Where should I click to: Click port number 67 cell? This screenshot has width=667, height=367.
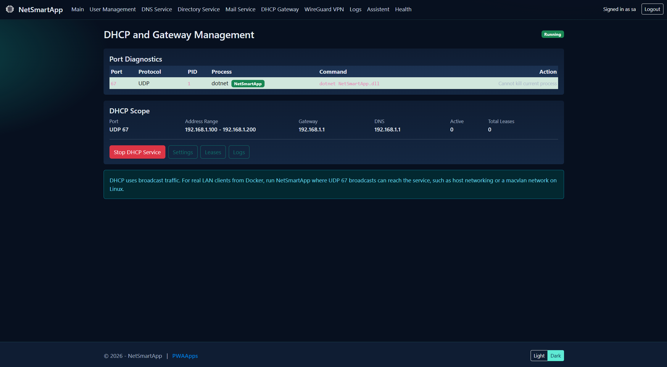click(113, 84)
